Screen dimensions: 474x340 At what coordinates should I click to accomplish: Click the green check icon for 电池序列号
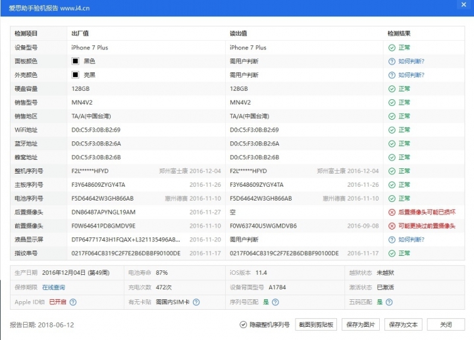392,199
